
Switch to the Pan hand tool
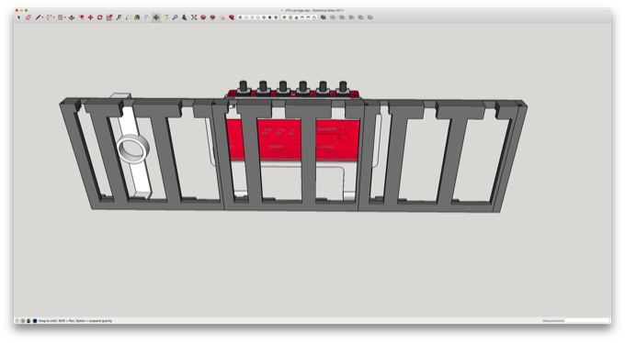(165, 17)
